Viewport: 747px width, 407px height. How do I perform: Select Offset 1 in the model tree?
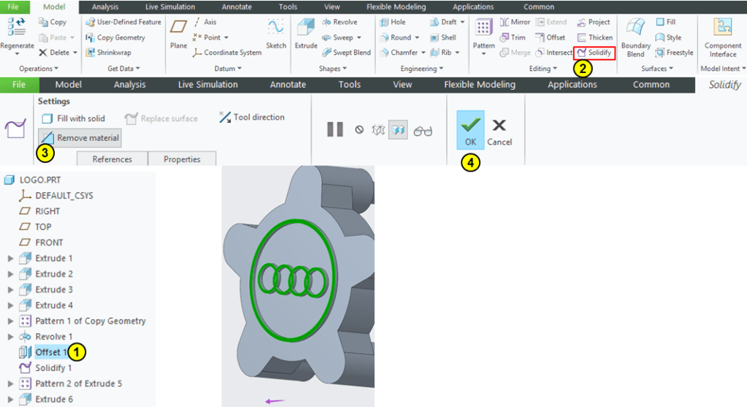point(50,352)
